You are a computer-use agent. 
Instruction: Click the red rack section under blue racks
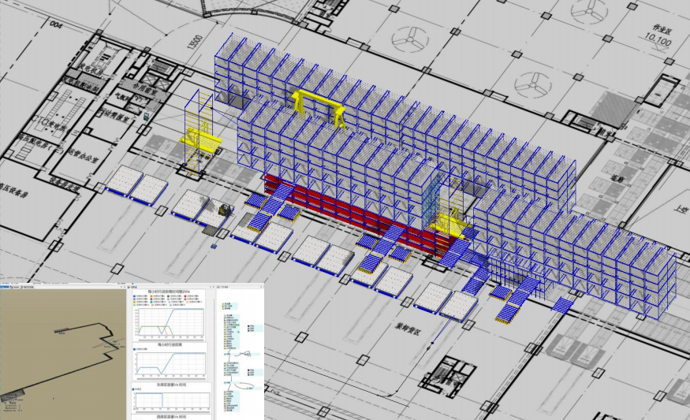pos(347,211)
